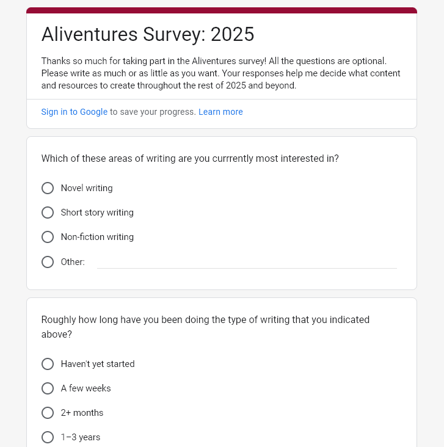Click the survey description paragraph
Viewport: 444px width, 447px height.
pyautogui.click(x=221, y=73)
